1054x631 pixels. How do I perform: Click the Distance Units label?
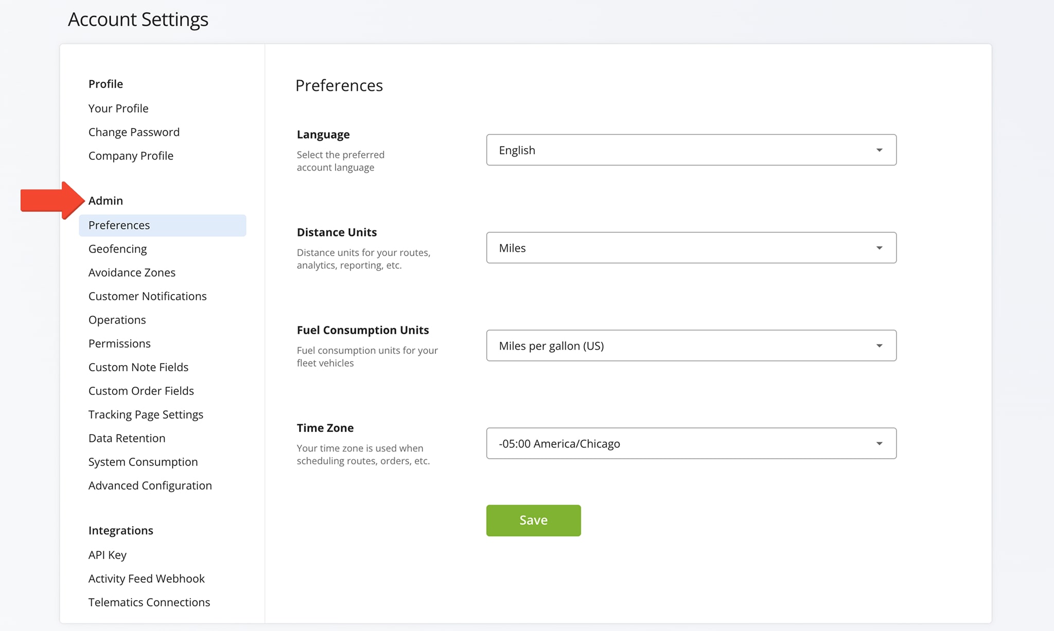(337, 232)
